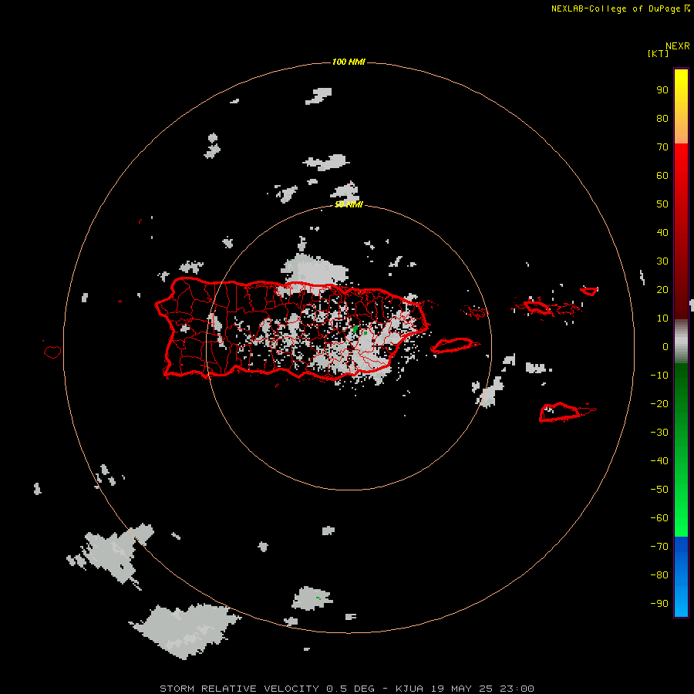Click the green inbound velocity patch over Puerto Rico
Screen dimensions: 694x694
pos(355,329)
